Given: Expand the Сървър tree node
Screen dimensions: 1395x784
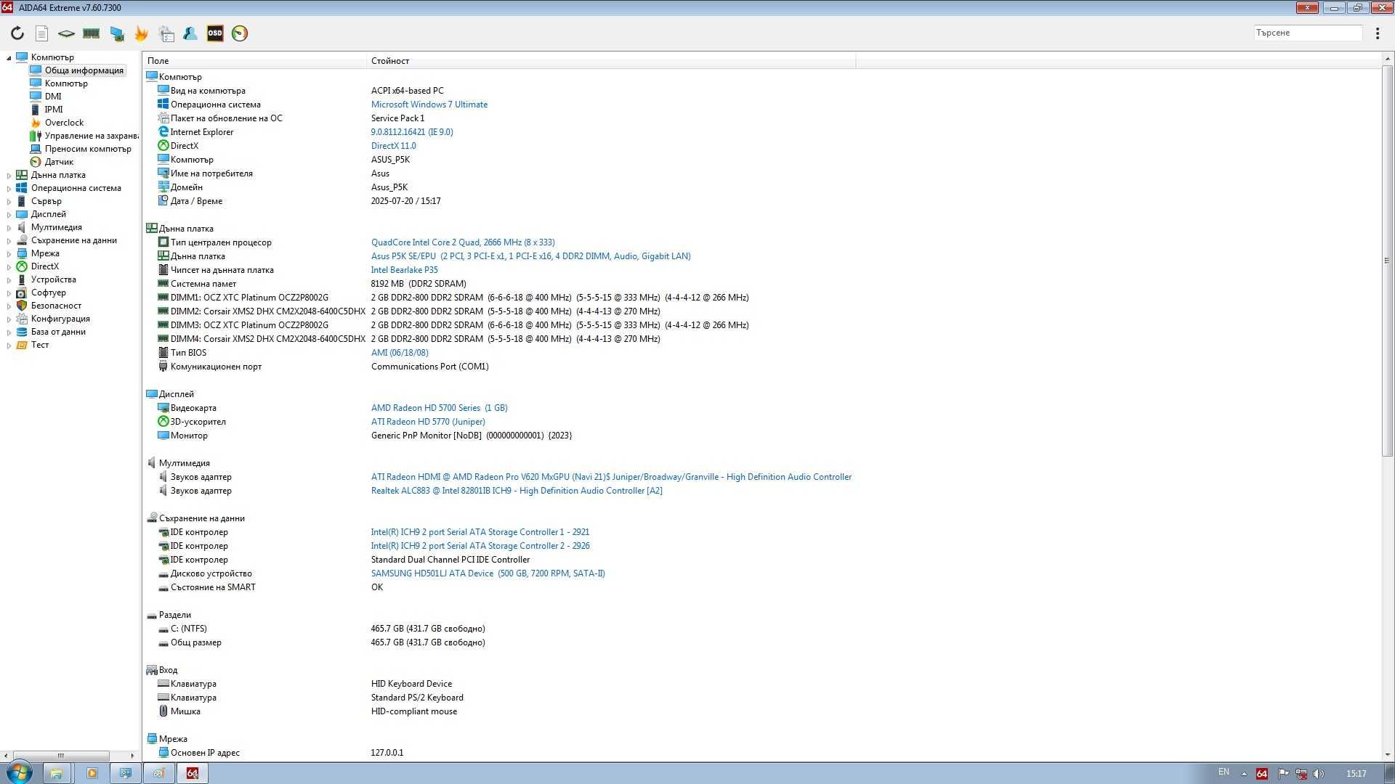Looking at the screenshot, I should pos(9,201).
